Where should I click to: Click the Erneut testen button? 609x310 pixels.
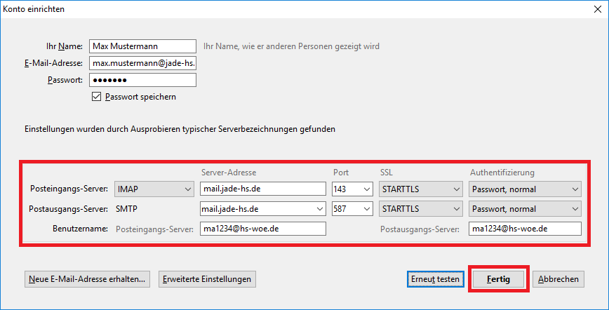[436, 279]
